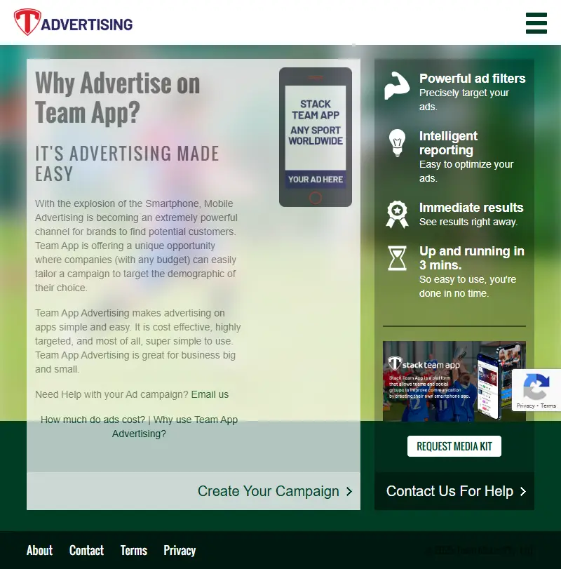Open the About footer link
Screen dimensions: 561x569
[x=39, y=551]
